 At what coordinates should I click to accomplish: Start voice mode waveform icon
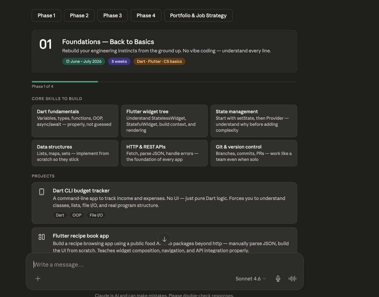point(292,279)
